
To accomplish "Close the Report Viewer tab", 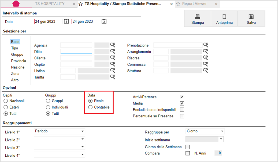I will click(216, 4).
